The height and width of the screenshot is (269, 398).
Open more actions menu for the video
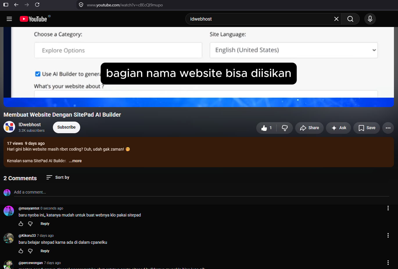pos(388,128)
